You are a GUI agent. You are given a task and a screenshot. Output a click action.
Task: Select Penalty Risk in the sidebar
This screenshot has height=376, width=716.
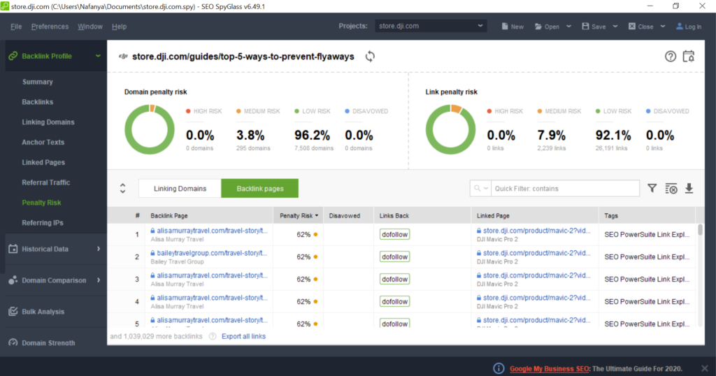(41, 202)
